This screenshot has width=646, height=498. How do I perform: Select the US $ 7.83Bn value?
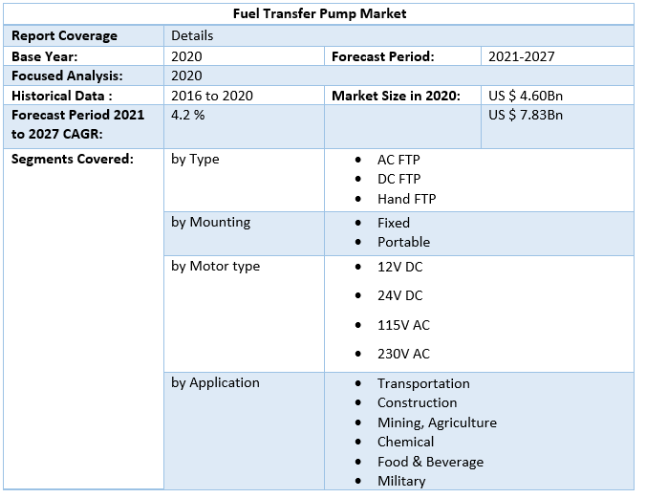pyautogui.click(x=525, y=115)
